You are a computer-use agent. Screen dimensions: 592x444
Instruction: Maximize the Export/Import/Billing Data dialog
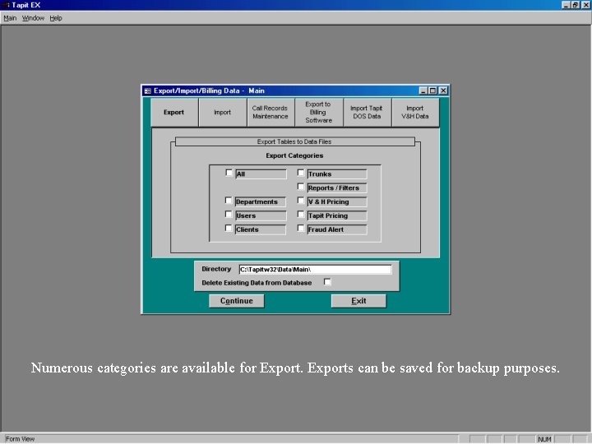click(433, 90)
